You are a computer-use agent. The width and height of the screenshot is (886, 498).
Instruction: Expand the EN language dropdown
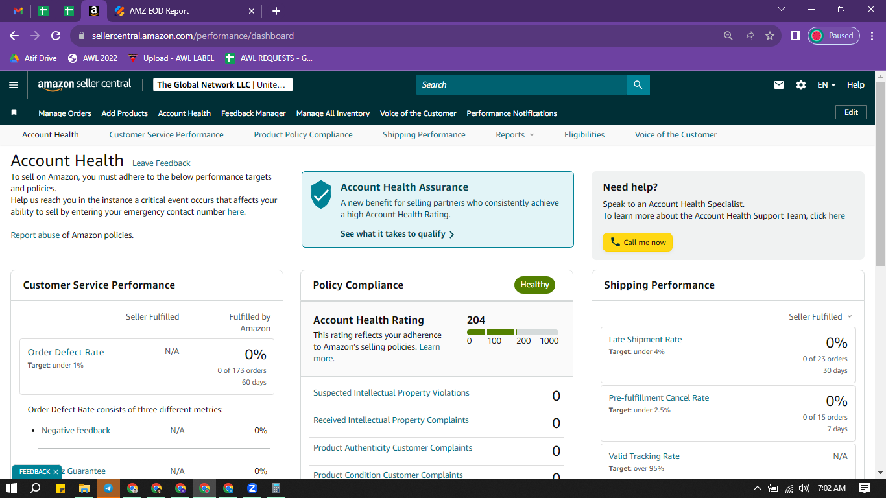826,85
